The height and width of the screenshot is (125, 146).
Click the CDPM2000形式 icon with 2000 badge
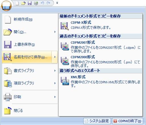click(65, 61)
